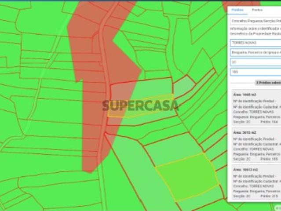Screen dimensions: 281x211
Task: Click the secção field showing 2C
Action: pos(255,62)
